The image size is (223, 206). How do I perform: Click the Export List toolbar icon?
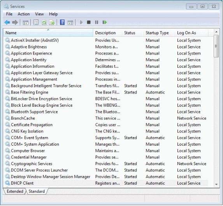tap(52, 22)
